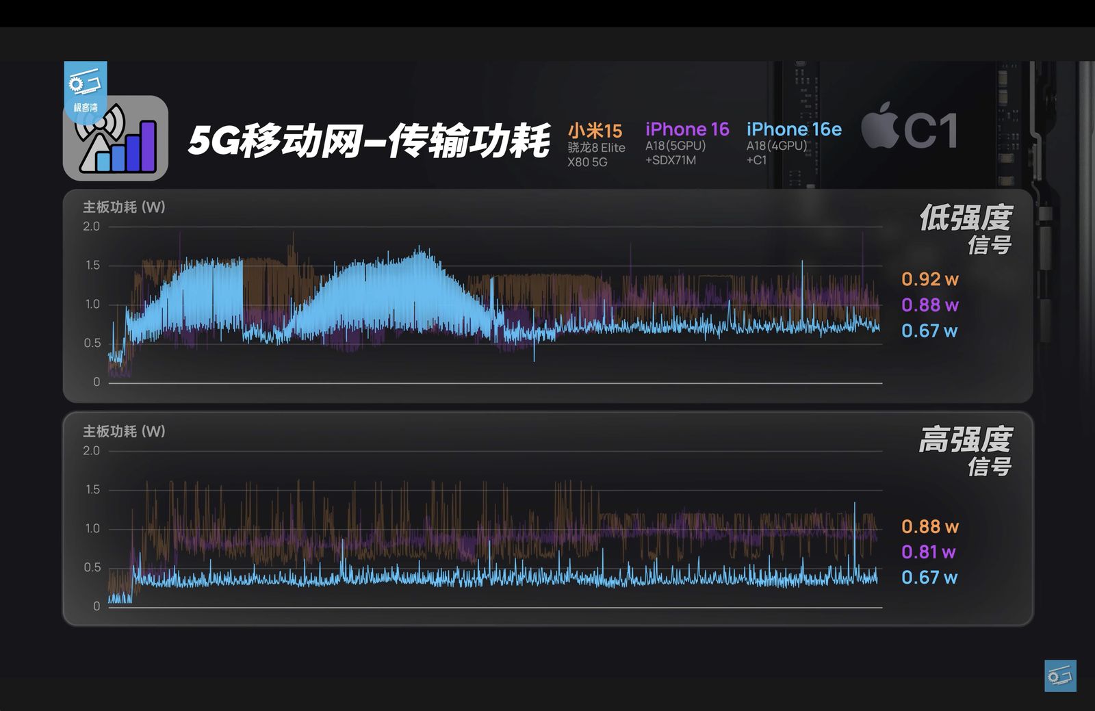Click the A18(5GPU) chip label

(x=675, y=146)
